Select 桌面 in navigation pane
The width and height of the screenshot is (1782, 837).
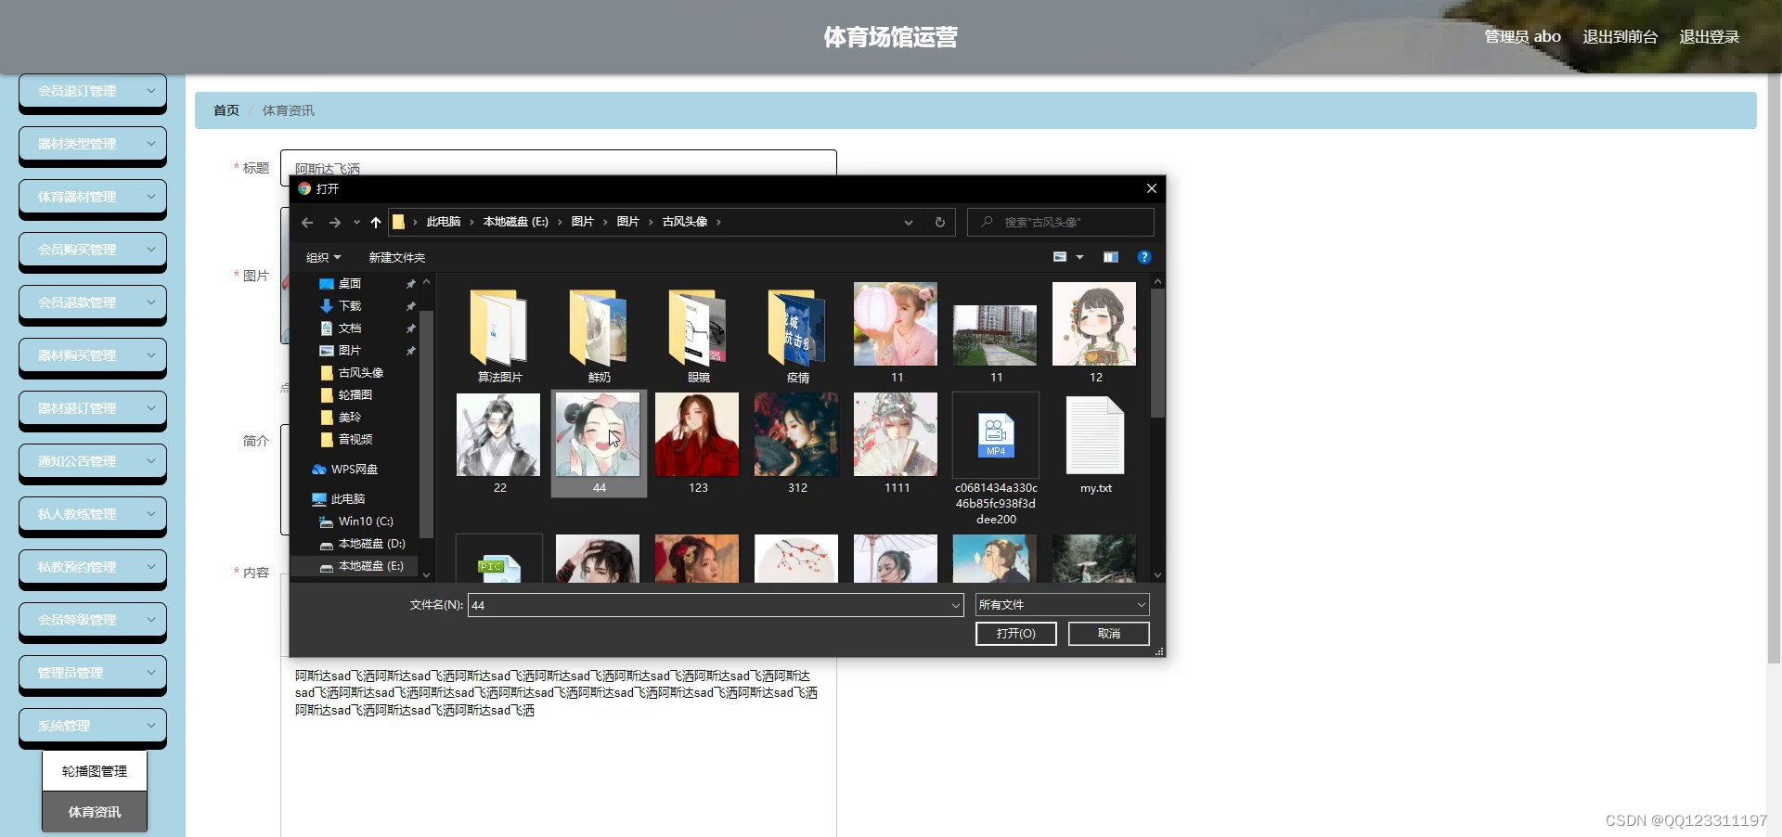pos(350,284)
